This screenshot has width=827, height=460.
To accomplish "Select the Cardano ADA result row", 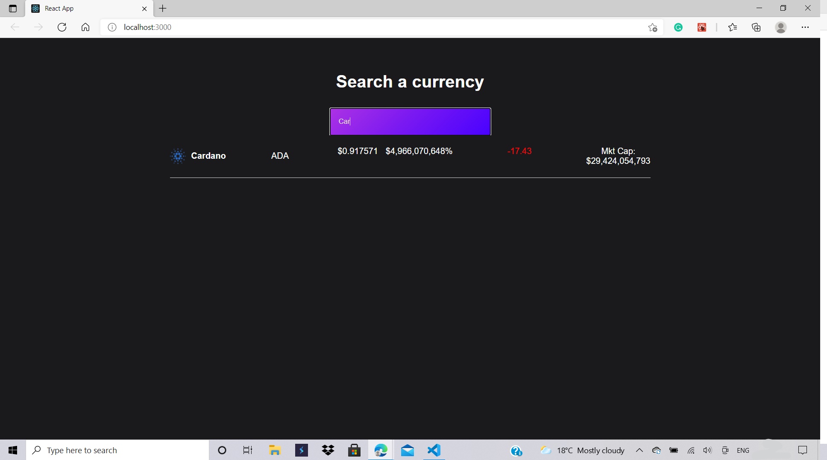I will (x=410, y=156).
